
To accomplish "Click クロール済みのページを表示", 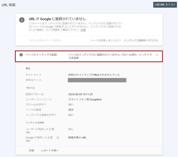I will tap(45, 41).
